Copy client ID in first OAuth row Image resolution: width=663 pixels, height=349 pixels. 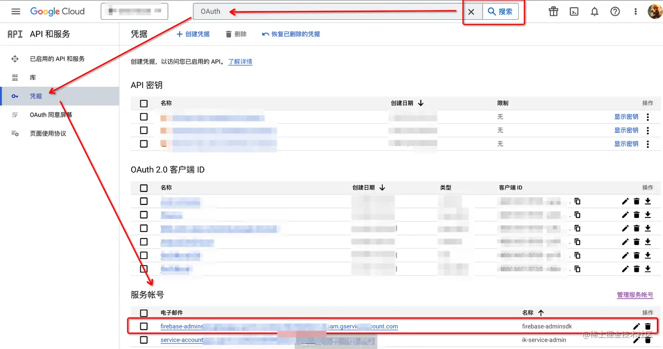tap(577, 201)
